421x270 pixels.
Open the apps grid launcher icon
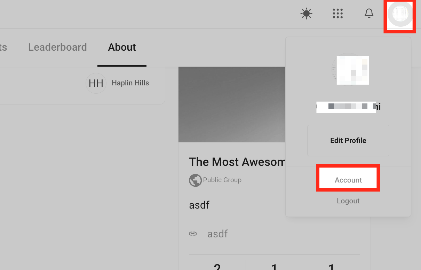337,14
